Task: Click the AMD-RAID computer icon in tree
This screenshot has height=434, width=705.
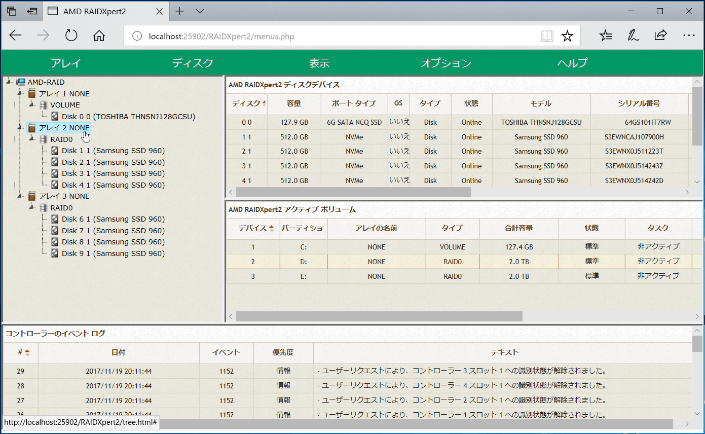Action: pos(21,82)
